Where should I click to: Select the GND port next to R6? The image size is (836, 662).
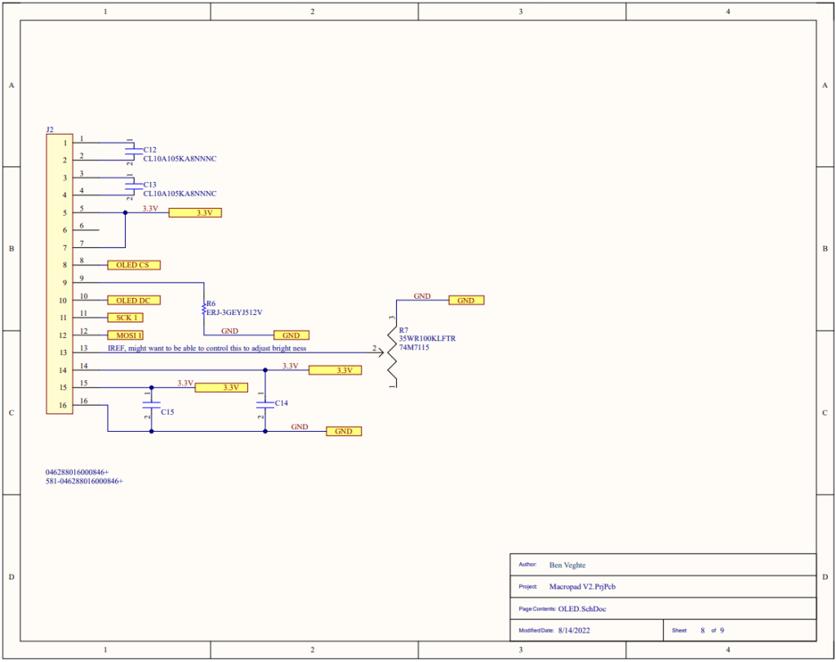pos(291,335)
